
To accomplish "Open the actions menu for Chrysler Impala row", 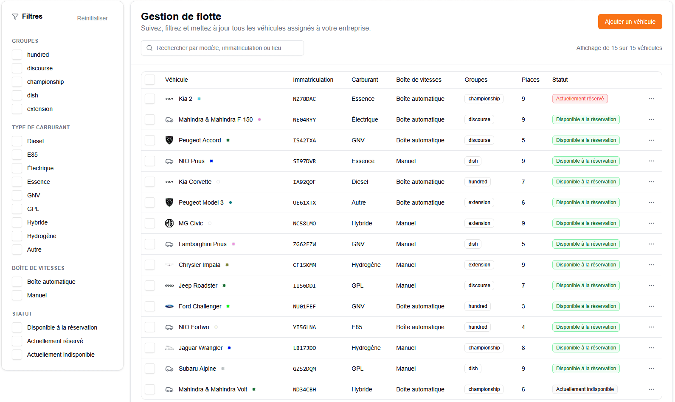I will [652, 265].
